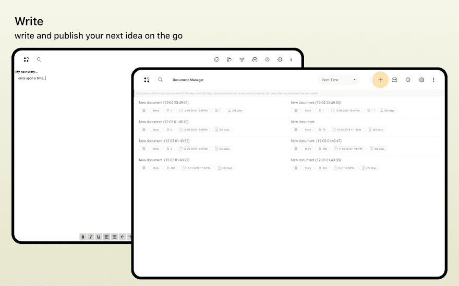459x286 pixels.
Task: Click the broadcast antenna icon in editor
Action: pos(242,60)
